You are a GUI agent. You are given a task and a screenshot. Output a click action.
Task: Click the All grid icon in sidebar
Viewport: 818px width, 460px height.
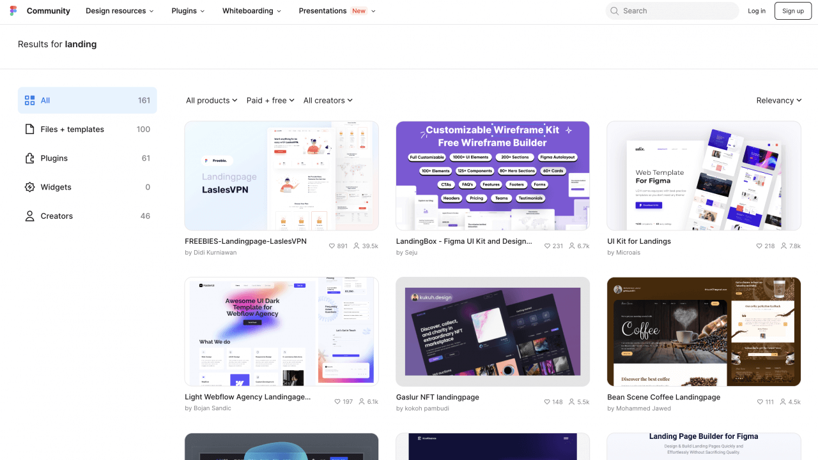29,100
